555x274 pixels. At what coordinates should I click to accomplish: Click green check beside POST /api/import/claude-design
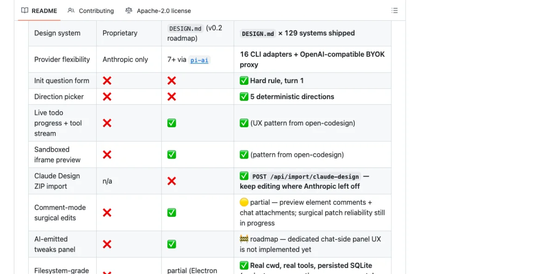click(244, 176)
